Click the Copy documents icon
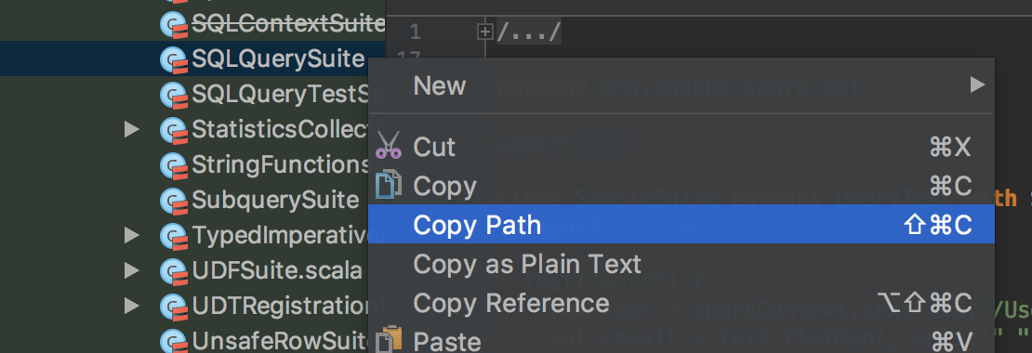Screen dimensions: 1032x353 pyautogui.click(x=389, y=186)
